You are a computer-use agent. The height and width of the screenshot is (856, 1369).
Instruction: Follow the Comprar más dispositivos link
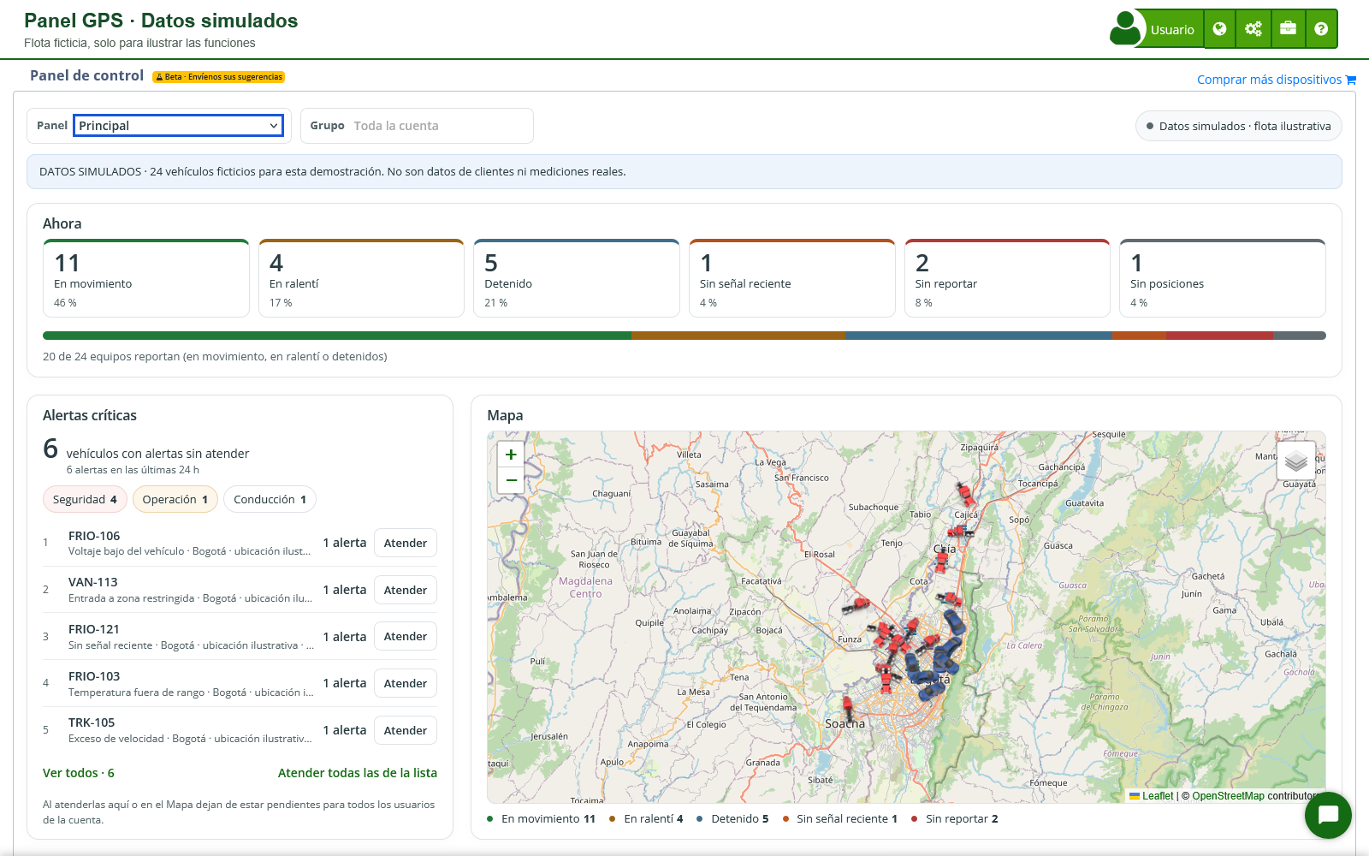[1270, 80]
